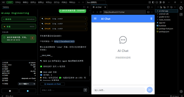
Task: Open the 帮助 menu
Action: point(72,2)
